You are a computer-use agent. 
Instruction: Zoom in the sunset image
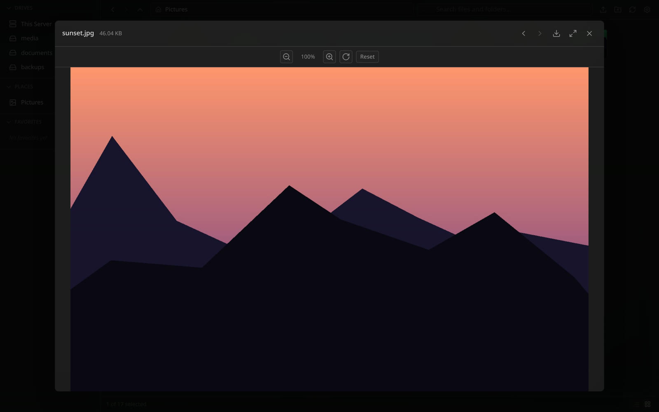[x=329, y=57]
